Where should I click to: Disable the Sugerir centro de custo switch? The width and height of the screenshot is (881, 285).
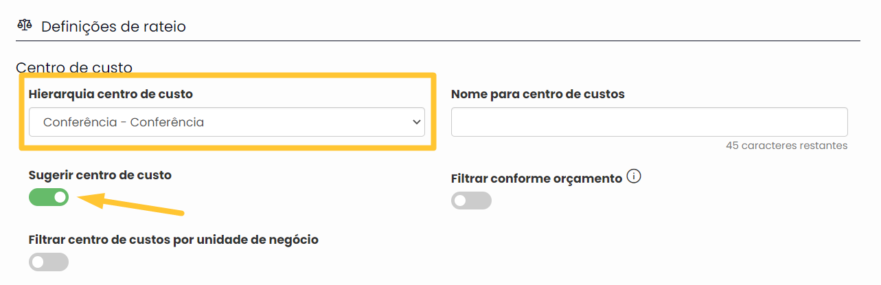click(49, 198)
